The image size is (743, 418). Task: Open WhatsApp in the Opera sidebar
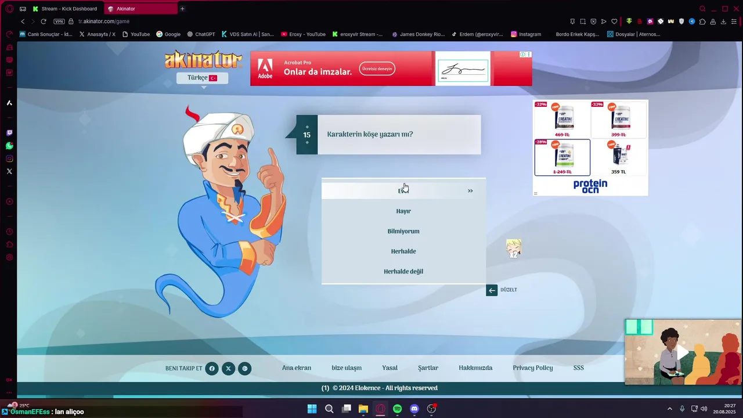click(x=9, y=146)
